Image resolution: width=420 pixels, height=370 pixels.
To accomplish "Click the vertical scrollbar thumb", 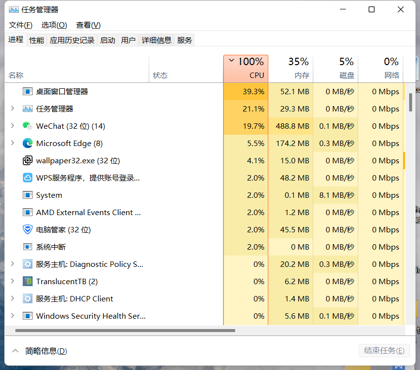I will tap(410, 103).
